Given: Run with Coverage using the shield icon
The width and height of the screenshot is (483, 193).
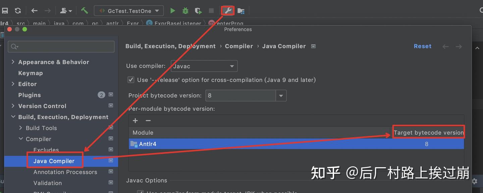Looking at the screenshot, I should (198, 10).
